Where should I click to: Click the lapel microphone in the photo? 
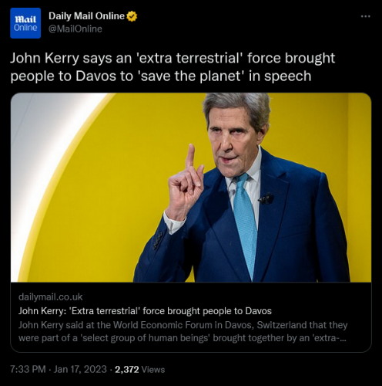pyautogui.click(x=266, y=198)
